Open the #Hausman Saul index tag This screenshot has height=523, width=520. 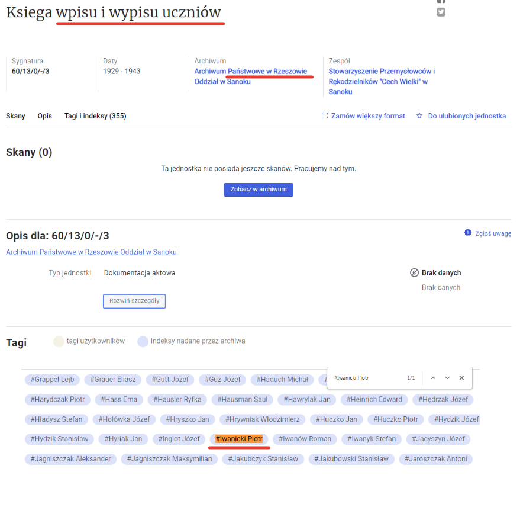pos(243,399)
